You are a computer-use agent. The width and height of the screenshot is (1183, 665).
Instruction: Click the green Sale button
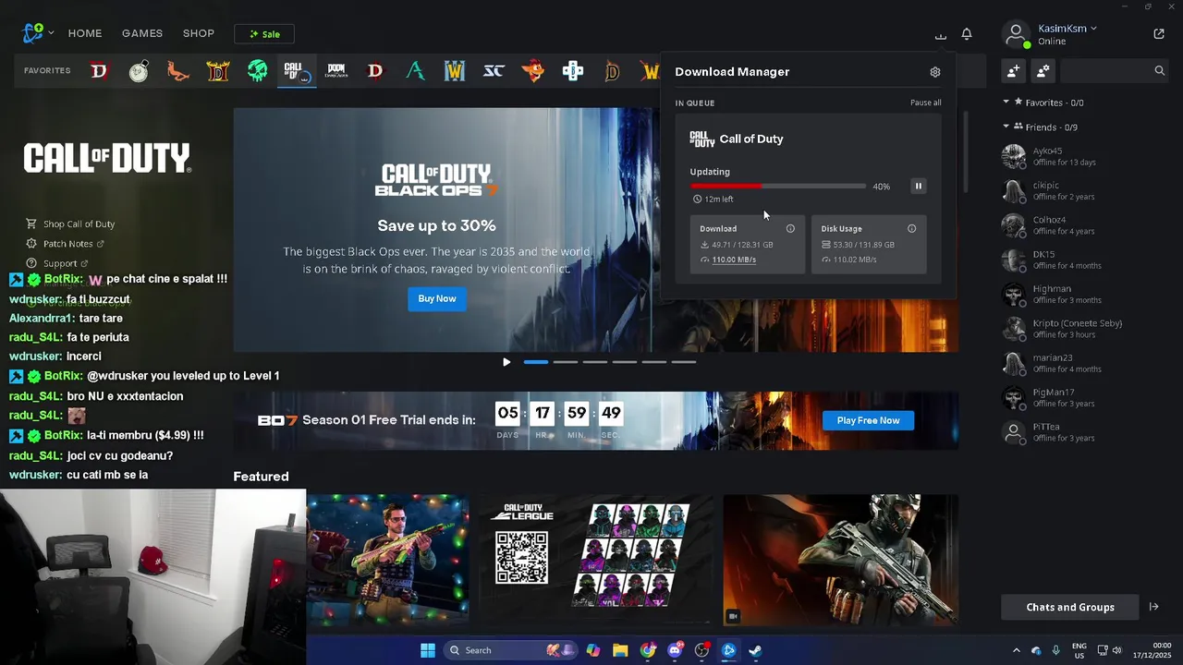[264, 34]
